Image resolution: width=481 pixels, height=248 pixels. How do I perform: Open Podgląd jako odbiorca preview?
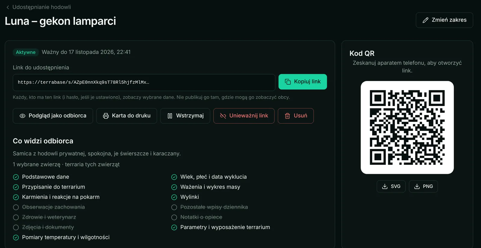pos(53,116)
